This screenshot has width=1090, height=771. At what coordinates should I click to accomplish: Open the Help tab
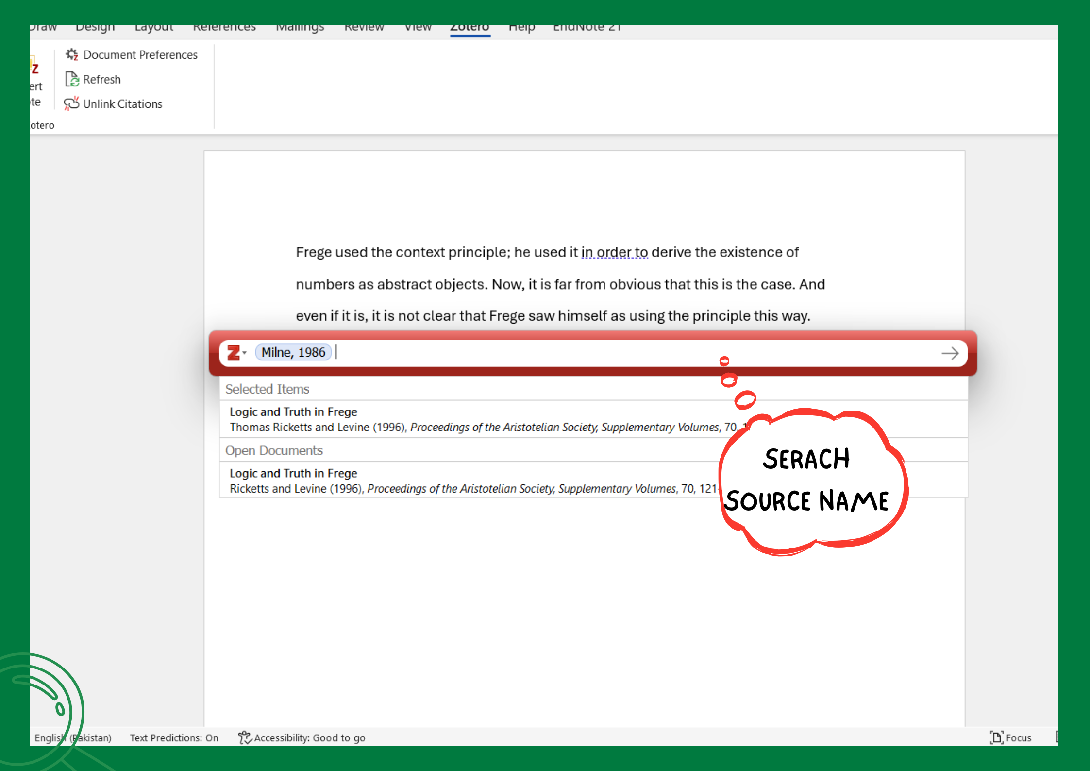(522, 27)
